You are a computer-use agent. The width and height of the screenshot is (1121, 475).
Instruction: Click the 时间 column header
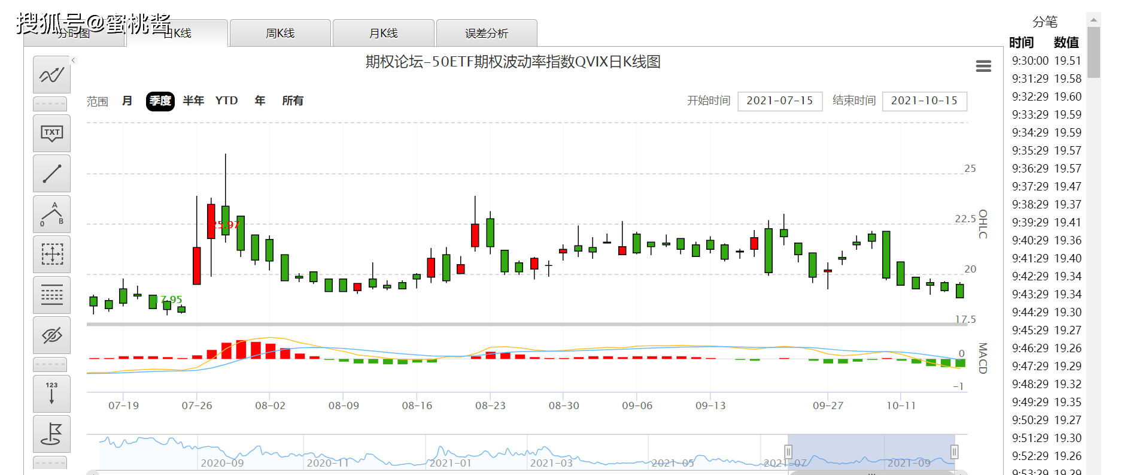tap(1021, 43)
